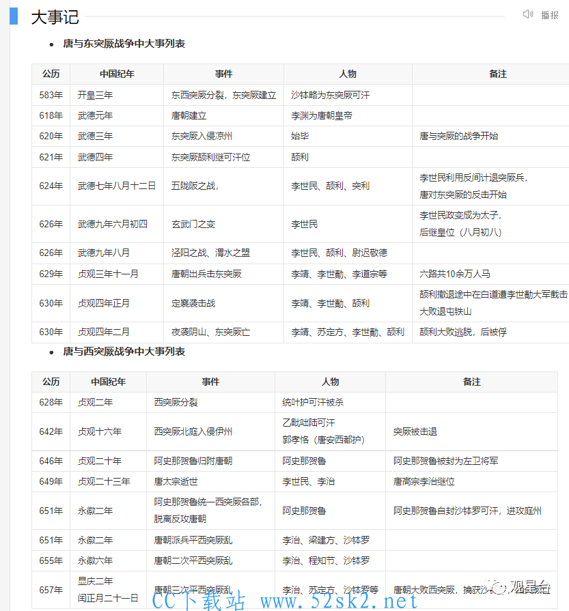
Task: Play the 播报 audio speaker icon
Action: pyautogui.click(x=527, y=14)
